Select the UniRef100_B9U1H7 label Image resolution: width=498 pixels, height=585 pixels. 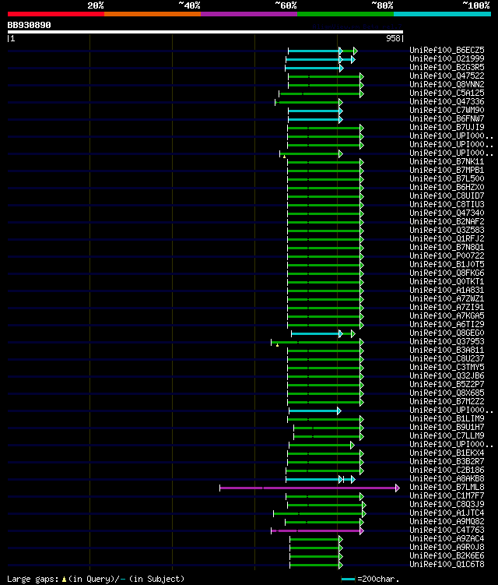447,428
